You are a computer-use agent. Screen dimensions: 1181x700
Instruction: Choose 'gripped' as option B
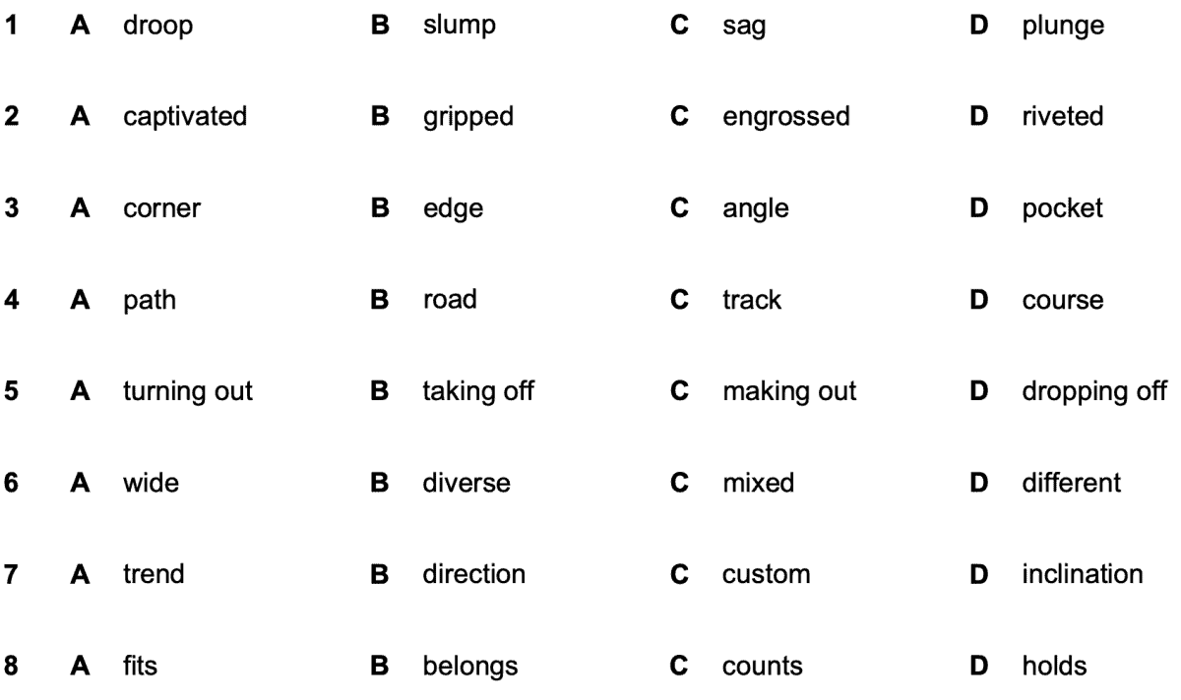[468, 118]
